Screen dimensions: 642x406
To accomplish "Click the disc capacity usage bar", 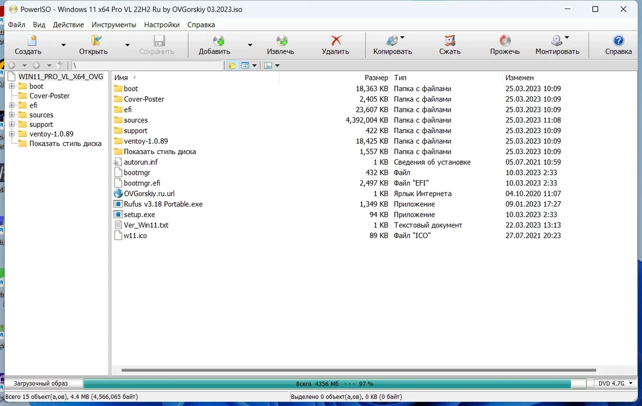I will point(334,384).
